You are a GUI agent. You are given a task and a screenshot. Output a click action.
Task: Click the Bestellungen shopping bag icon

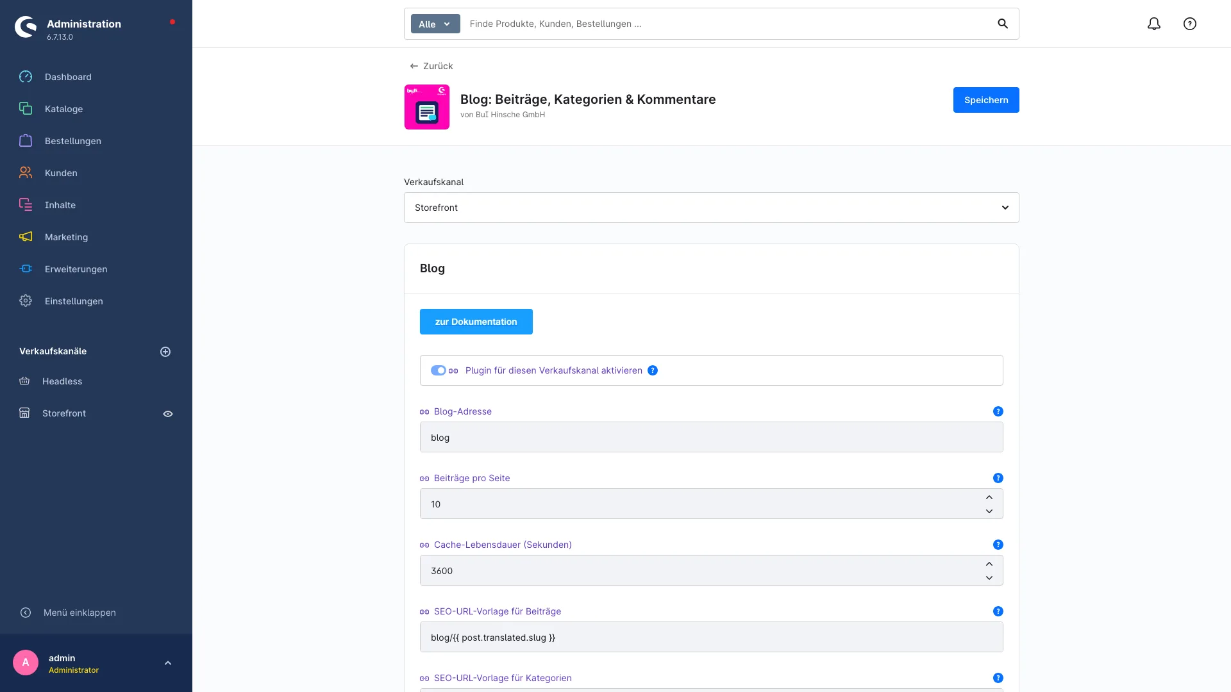point(26,141)
